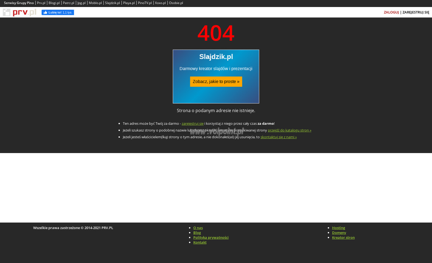Screen dimensions: 432x263
Task: Open Slajdzik.pl in top service bar
Action: point(112,3)
